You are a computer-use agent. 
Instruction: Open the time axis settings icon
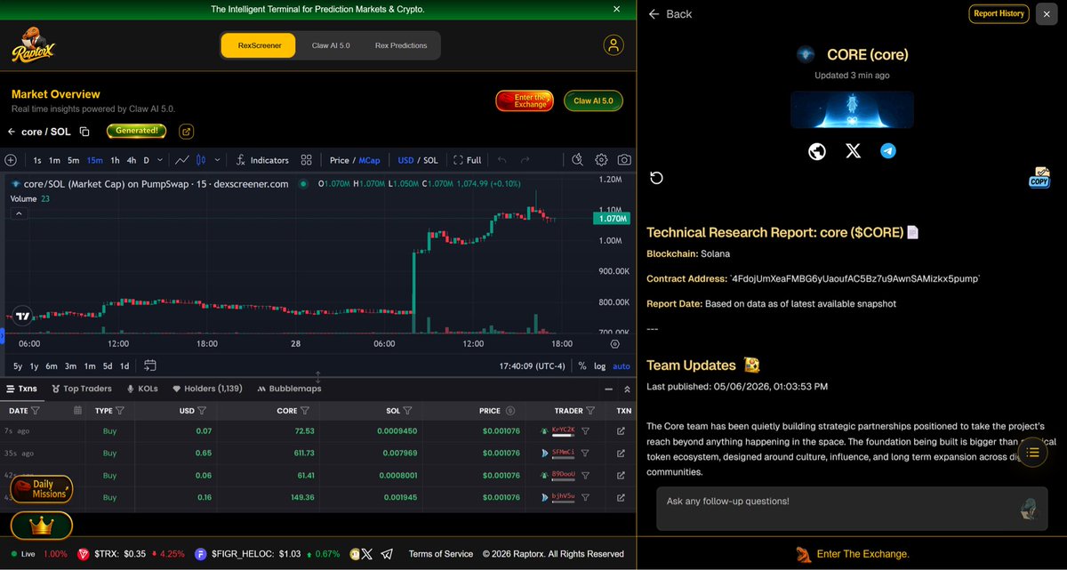614,343
